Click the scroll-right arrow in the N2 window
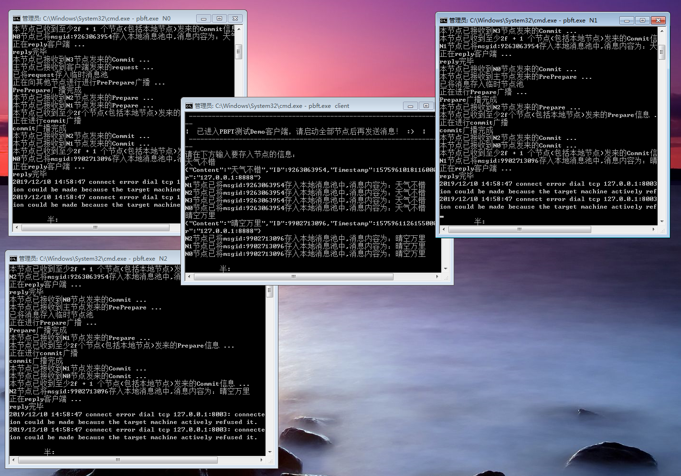This screenshot has height=476, width=681. pyautogui.click(x=262, y=460)
